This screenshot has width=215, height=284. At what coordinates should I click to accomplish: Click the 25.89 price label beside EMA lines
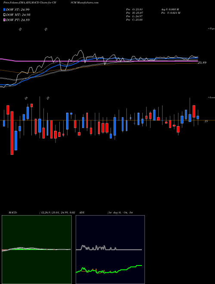tap(202, 63)
